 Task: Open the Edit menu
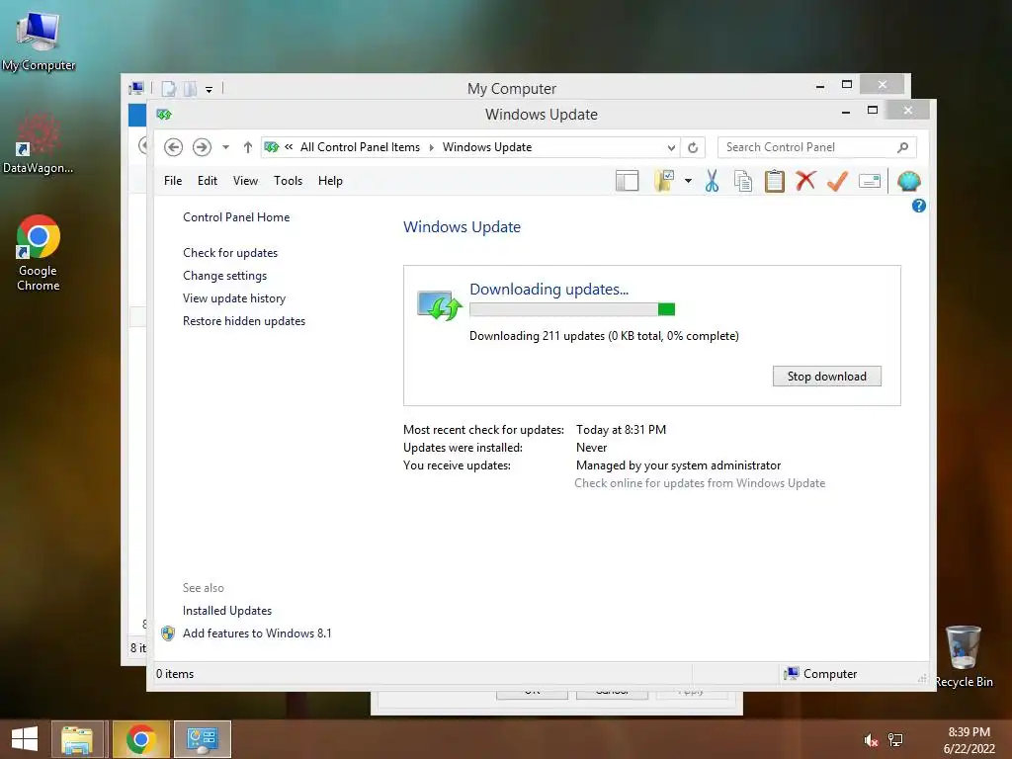[208, 181]
